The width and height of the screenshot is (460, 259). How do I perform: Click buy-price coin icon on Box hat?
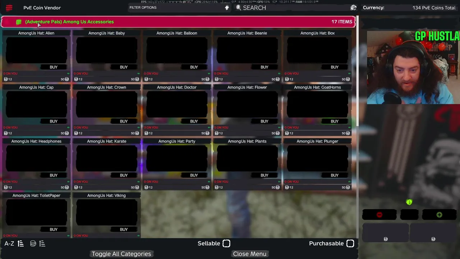pos(348,79)
